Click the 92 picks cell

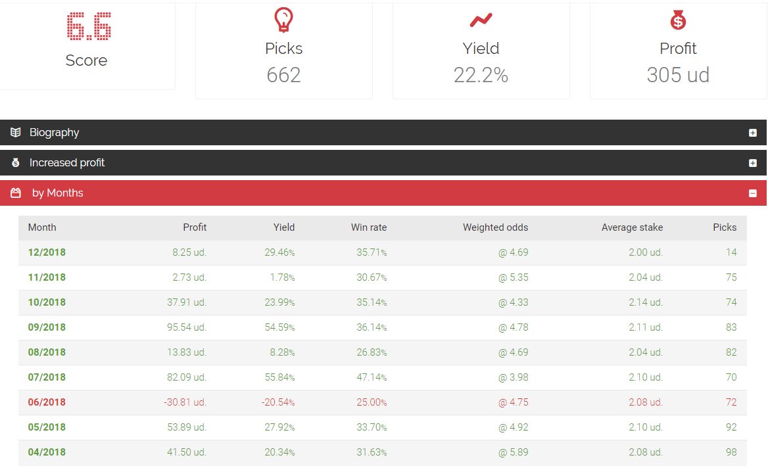click(731, 427)
